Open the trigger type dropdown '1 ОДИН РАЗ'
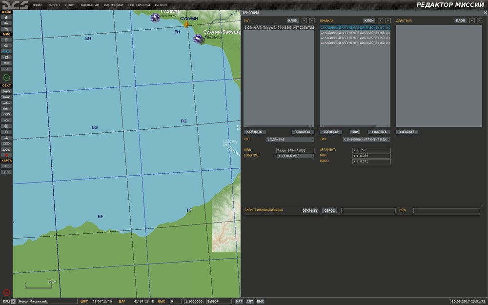 (x=290, y=140)
